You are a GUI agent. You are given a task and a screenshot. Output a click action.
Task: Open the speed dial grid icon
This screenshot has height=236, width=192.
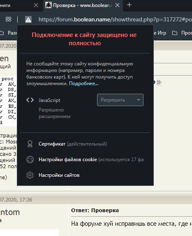(x=8, y=19)
